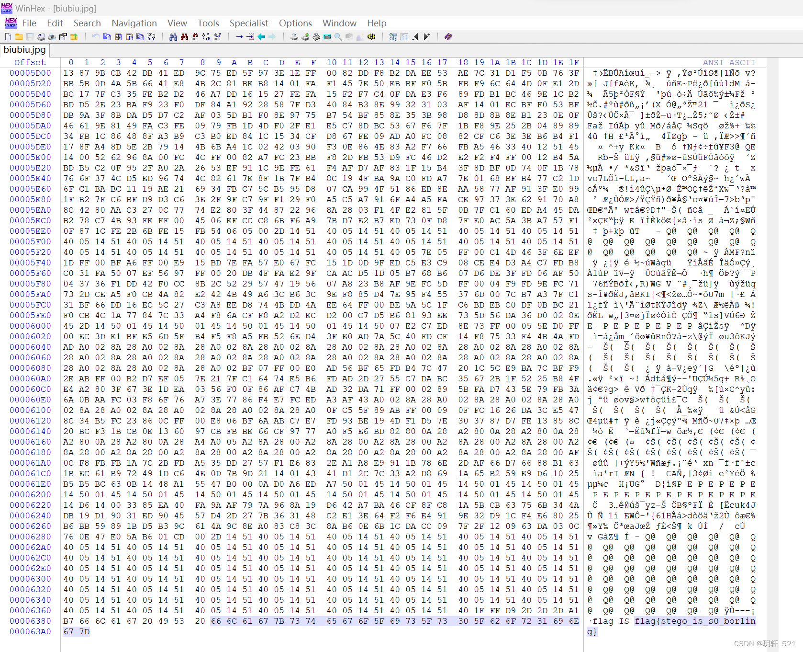The image size is (803, 652).
Task: Click the 101/010 Modify Data icon
Action: coord(152,37)
